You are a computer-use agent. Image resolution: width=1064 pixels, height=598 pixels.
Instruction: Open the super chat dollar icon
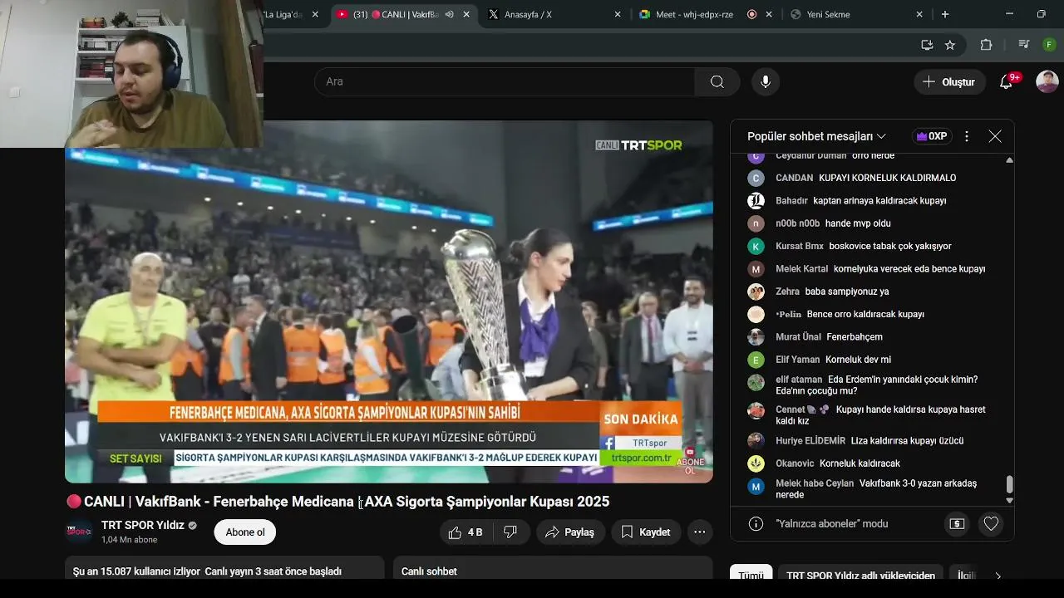(957, 524)
